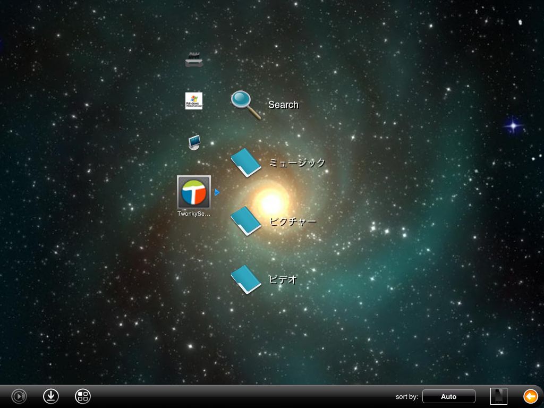Screen dimensions: 544x408
Task: Open the Search text label
Action: (x=284, y=105)
